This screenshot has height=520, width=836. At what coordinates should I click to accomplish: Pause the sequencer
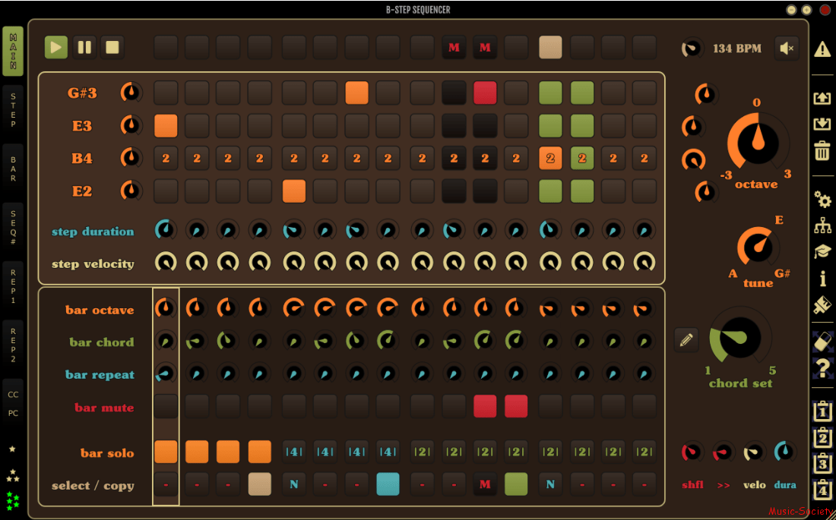[84, 47]
